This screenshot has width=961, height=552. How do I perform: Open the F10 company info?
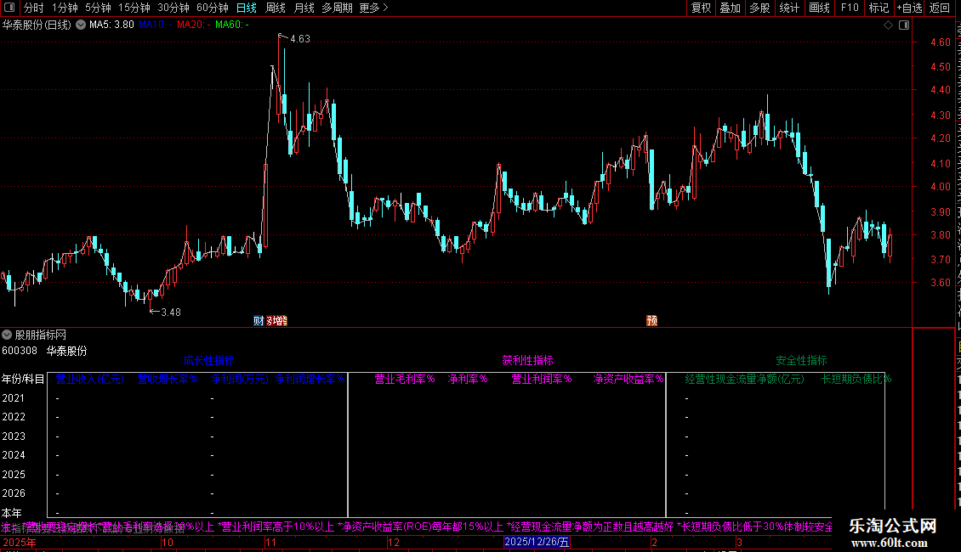(850, 8)
